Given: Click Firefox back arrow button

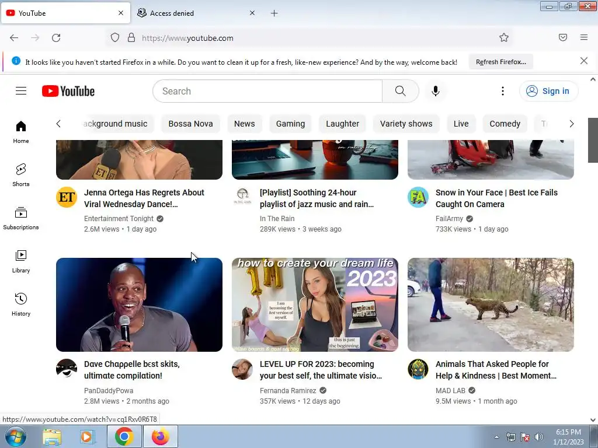Looking at the screenshot, I should 14,38.
